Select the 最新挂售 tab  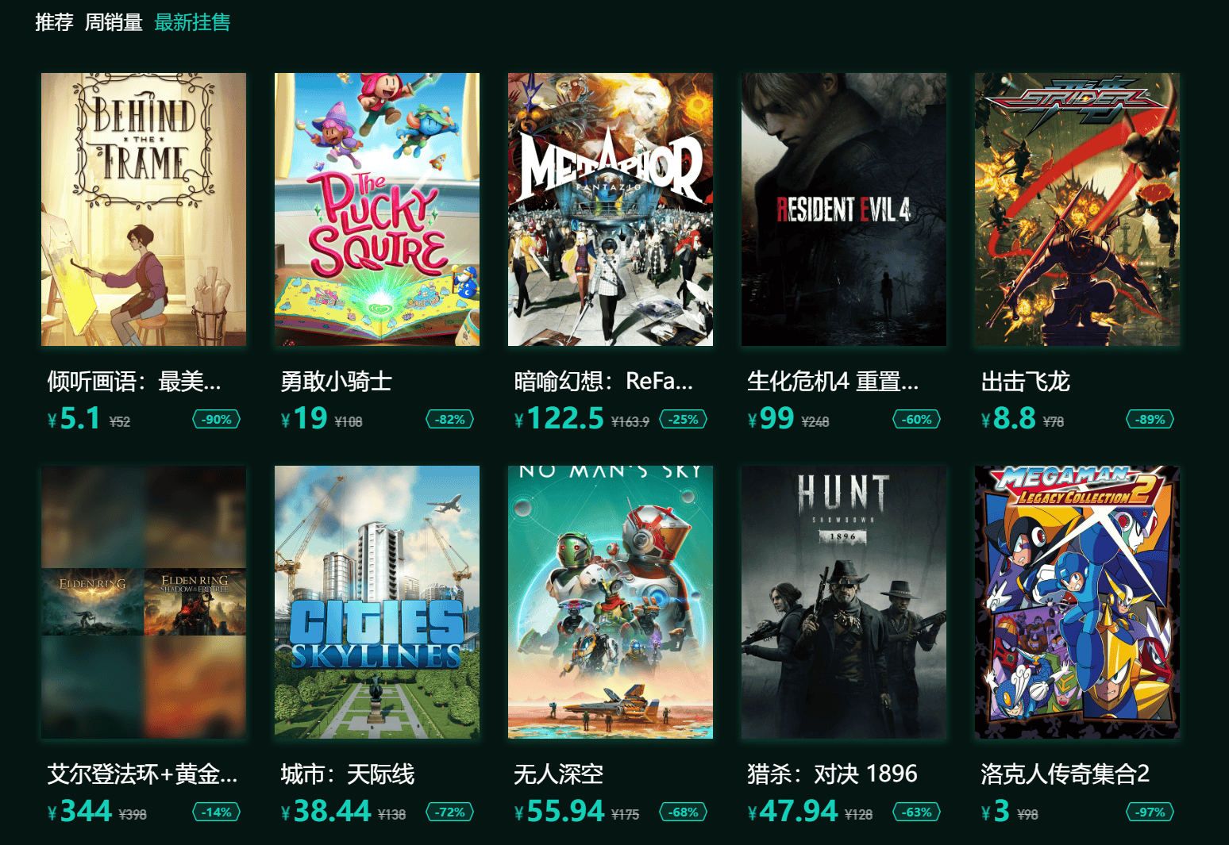click(x=192, y=22)
